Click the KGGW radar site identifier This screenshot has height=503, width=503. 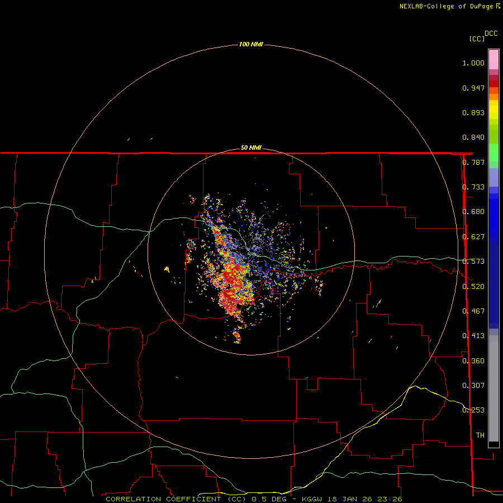point(311,499)
